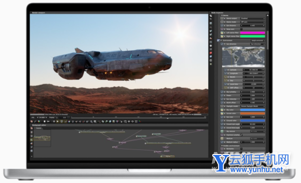The width and height of the screenshot is (301, 183).
Task: Toggle fullscreen with the four-corner icon
Action: click(136, 121)
